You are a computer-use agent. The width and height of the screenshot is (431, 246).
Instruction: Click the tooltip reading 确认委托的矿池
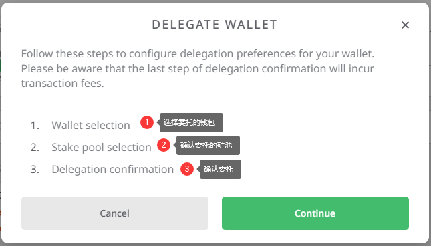pyautogui.click(x=208, y=145)
